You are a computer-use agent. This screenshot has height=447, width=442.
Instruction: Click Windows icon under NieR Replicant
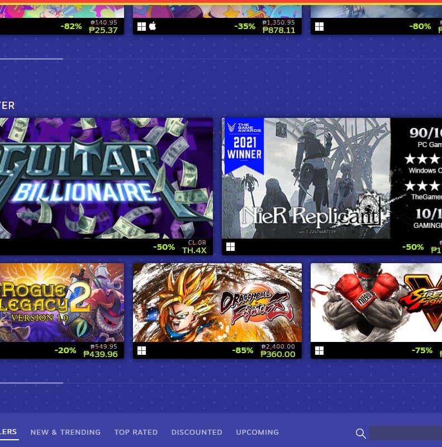pyautogui.click(x=230, y=246)
